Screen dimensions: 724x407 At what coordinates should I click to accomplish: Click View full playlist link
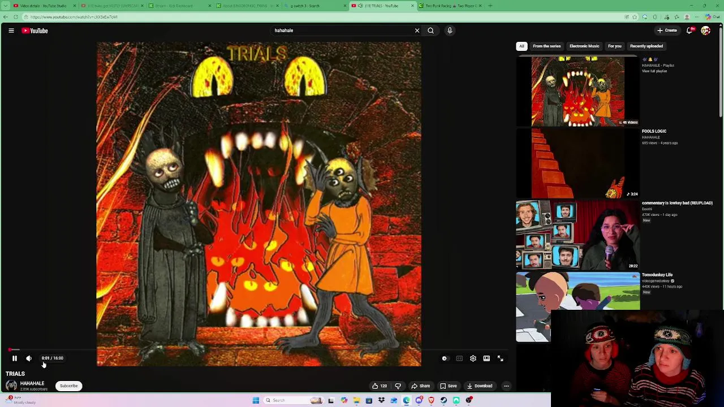coord(654,71)
